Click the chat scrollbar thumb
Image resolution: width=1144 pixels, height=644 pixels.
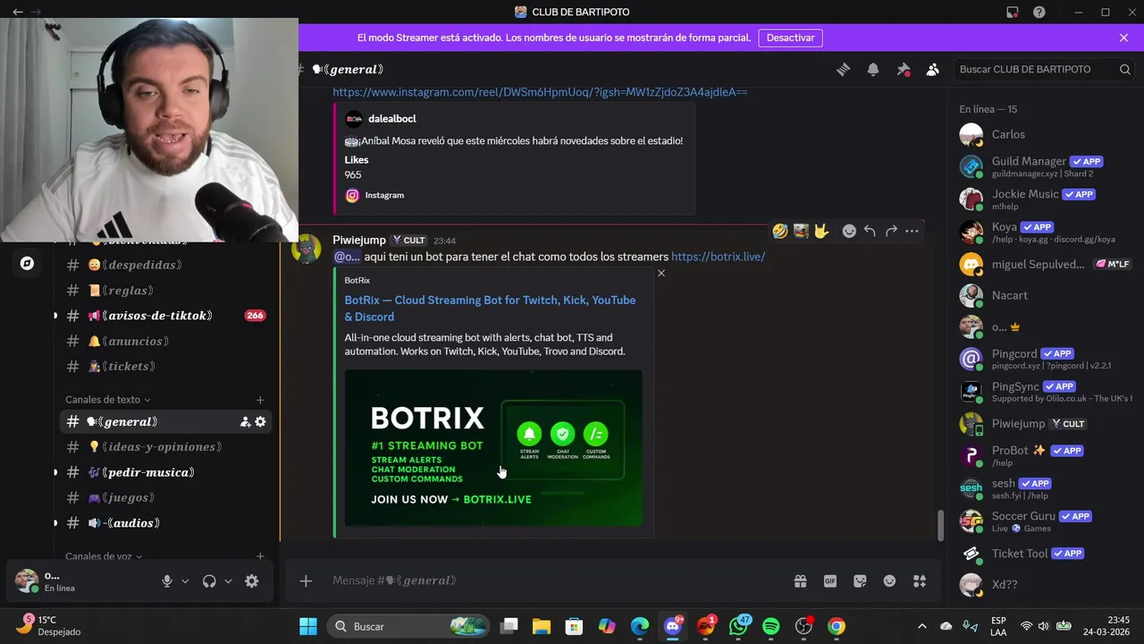939,526
